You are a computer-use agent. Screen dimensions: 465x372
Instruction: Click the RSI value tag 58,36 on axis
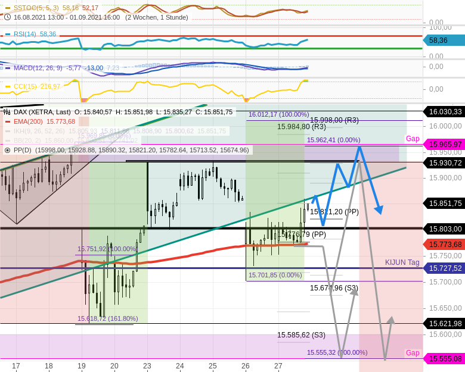(444, 40)
